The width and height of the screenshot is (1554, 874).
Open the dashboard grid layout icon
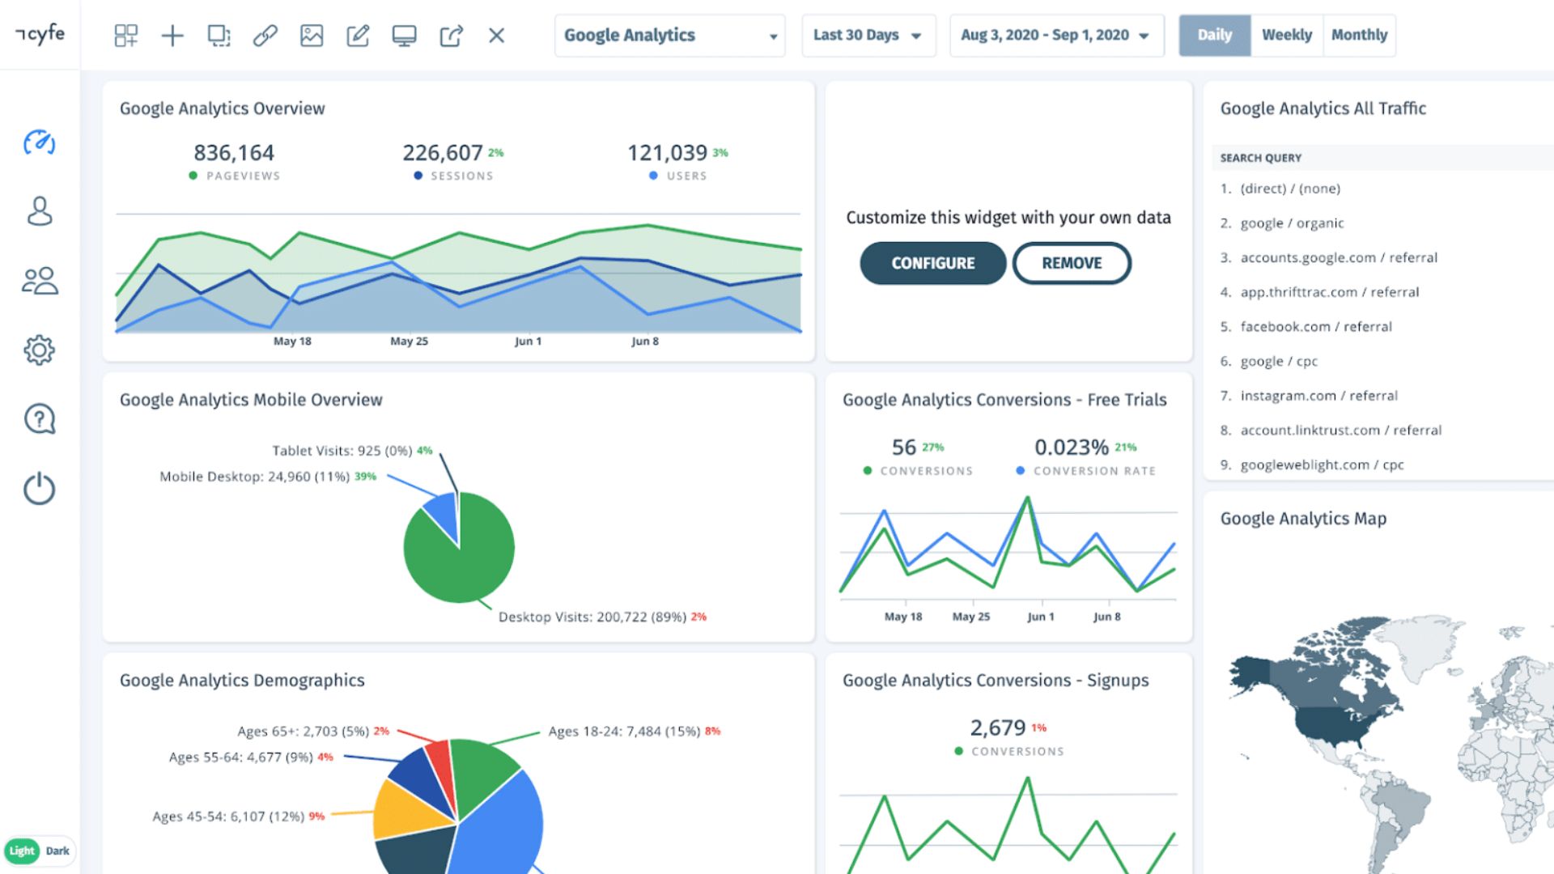point(125,36)
